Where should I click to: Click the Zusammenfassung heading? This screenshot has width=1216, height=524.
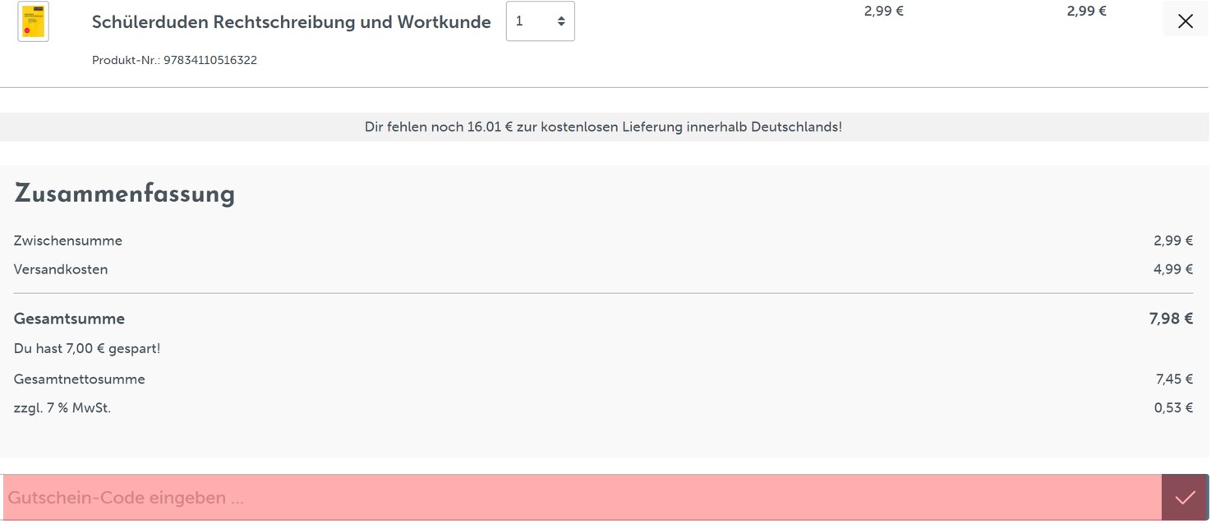point(125,194)
